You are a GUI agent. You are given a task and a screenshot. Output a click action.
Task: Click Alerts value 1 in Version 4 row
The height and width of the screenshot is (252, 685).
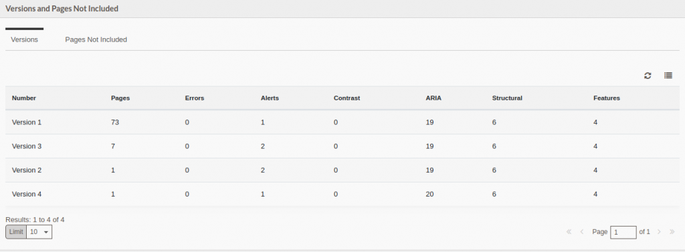[262, 194]
